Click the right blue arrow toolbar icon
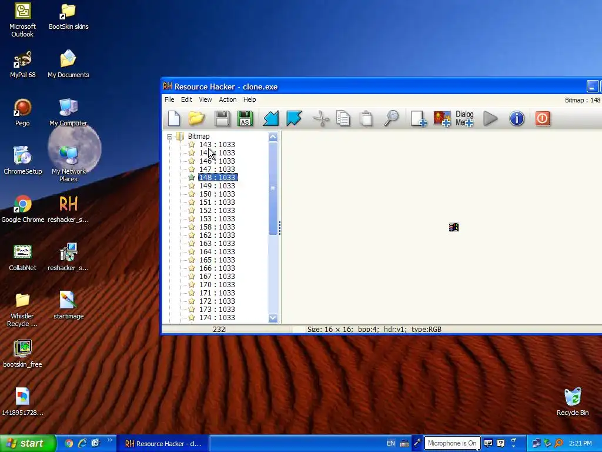 click(294, 118)
